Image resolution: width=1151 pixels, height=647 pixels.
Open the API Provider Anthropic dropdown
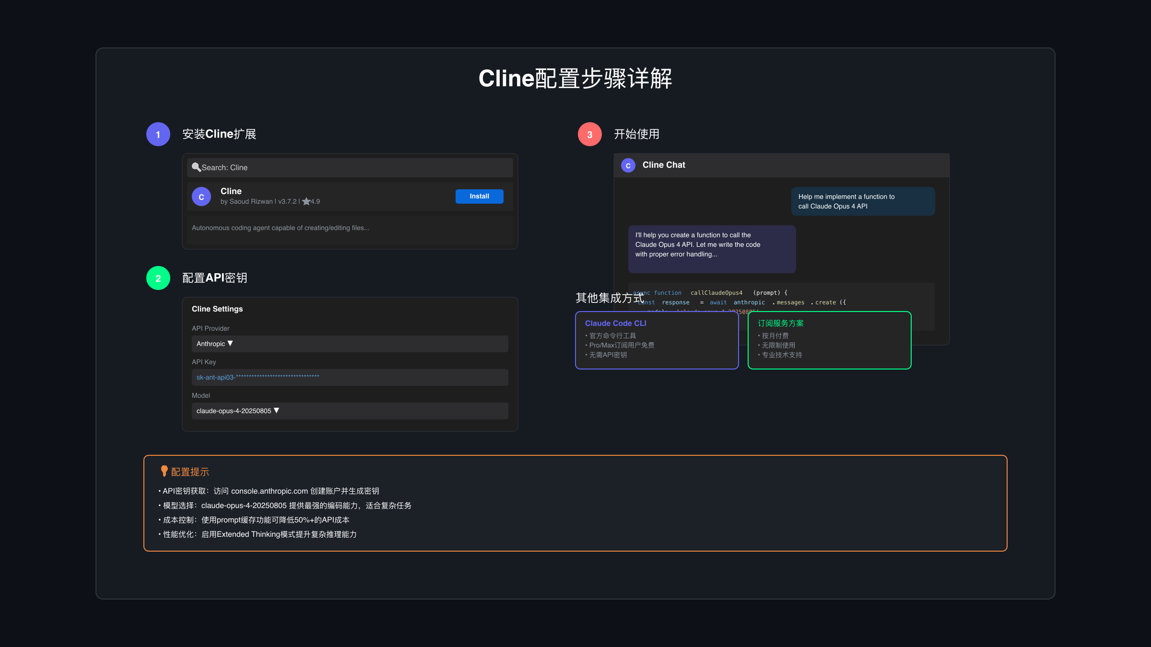click(x=350, y=344)
